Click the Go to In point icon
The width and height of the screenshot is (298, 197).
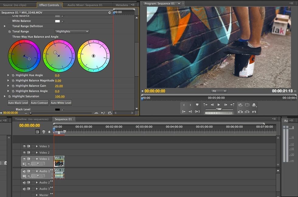tap(184, 111)
